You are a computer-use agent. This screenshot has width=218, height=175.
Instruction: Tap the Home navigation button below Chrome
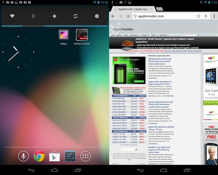(163, 170)
